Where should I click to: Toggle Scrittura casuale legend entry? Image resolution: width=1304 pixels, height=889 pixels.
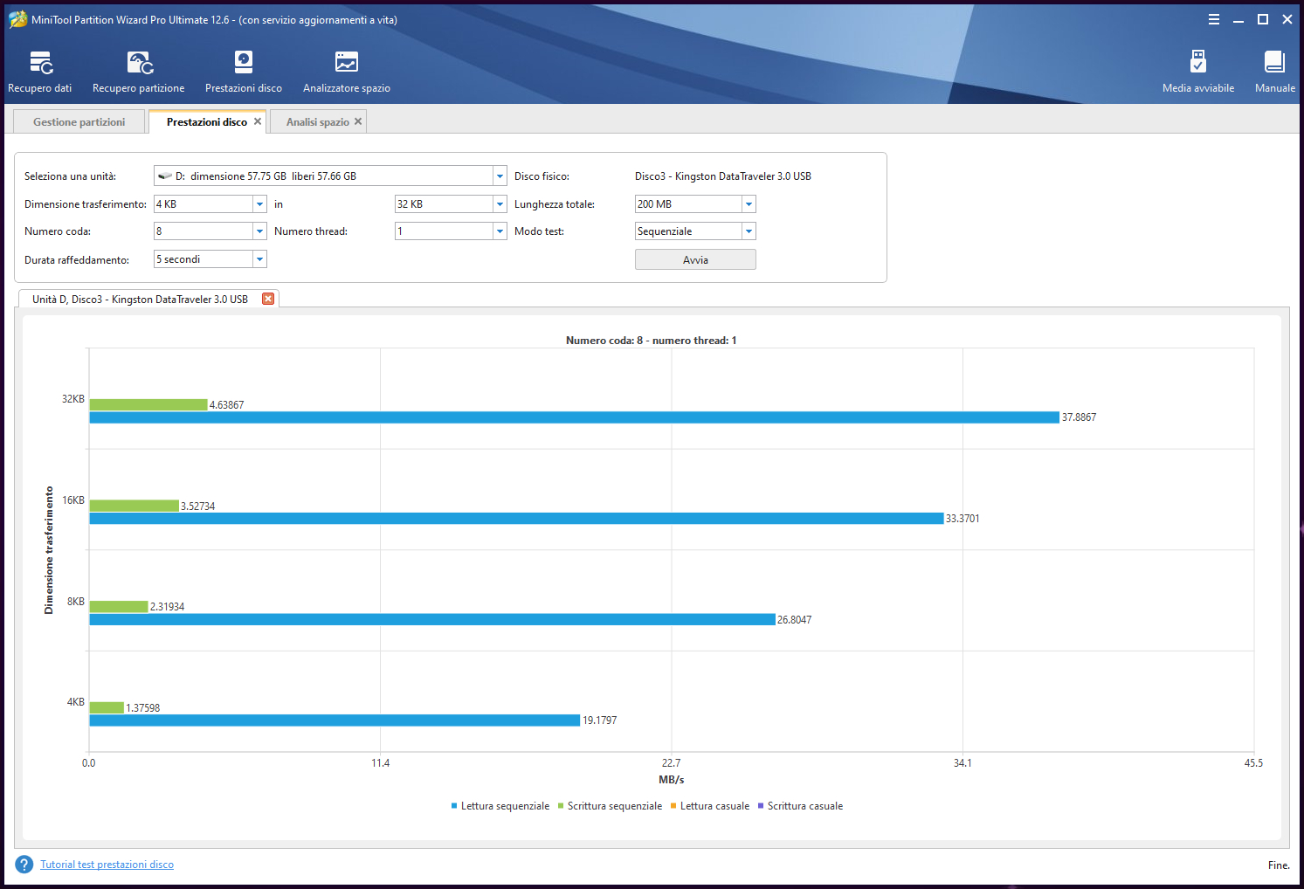tap(801, 806)
